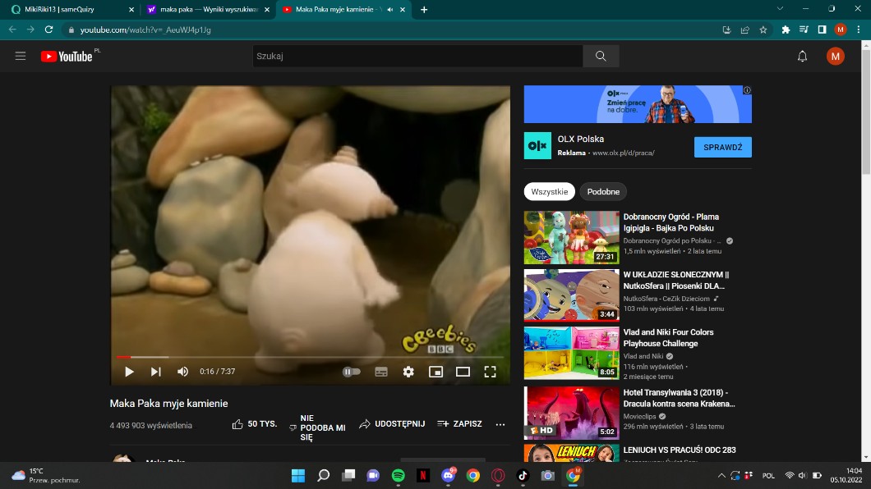
Task: Show hidden system tray icons
Action: (x=721, y=475)
